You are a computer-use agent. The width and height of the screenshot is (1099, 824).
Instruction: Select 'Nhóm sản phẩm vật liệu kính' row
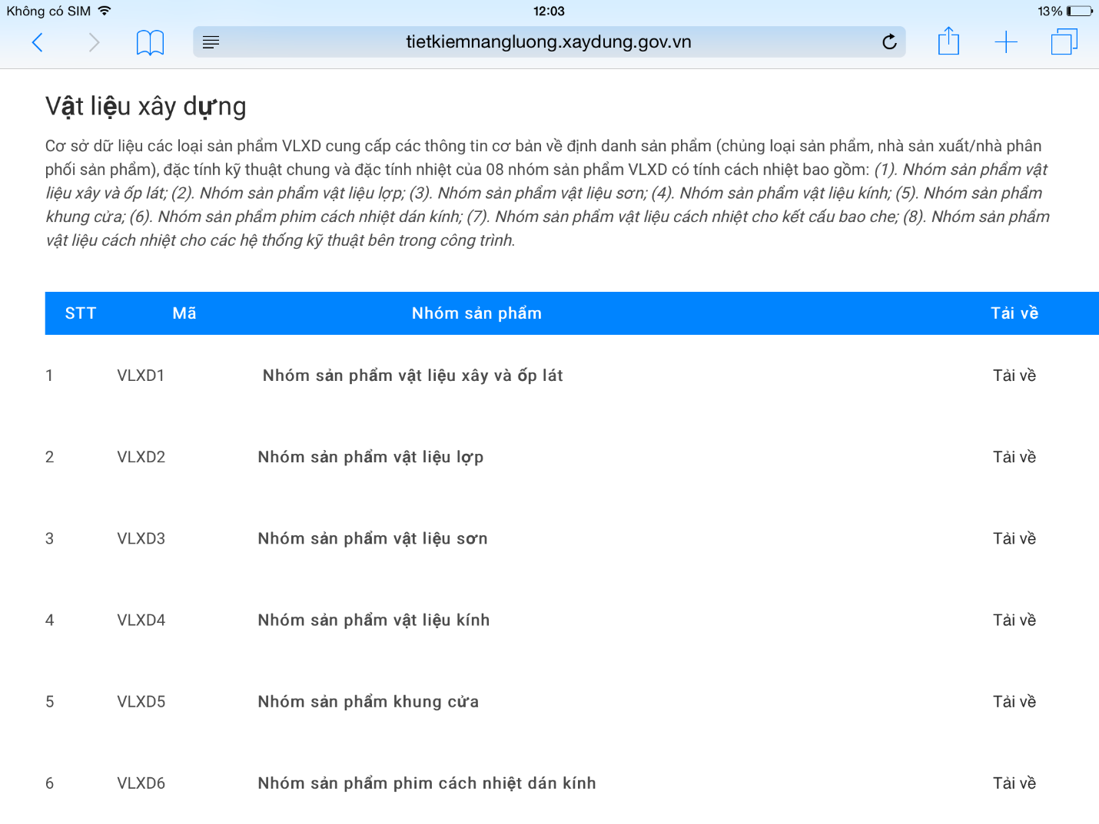pyautogui.click(x=374, y=620)
